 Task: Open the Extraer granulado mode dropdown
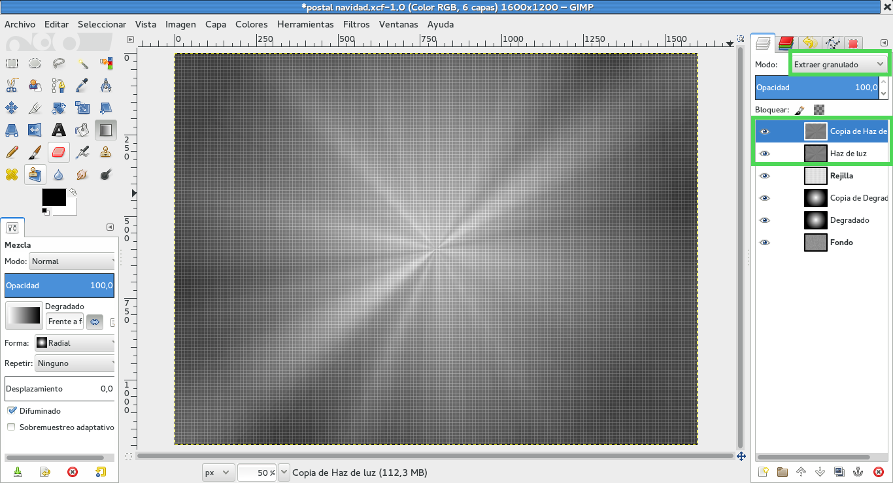coord(839,64)
